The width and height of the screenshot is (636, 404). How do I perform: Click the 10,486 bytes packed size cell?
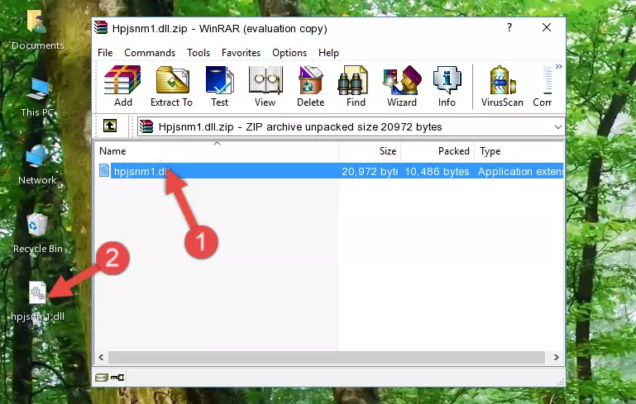[x=437, y=172]
